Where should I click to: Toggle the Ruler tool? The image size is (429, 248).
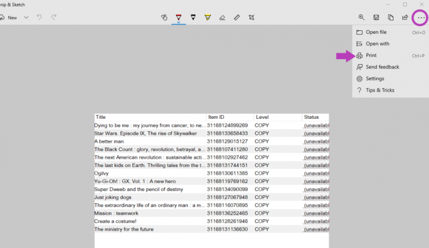point(237,18)
